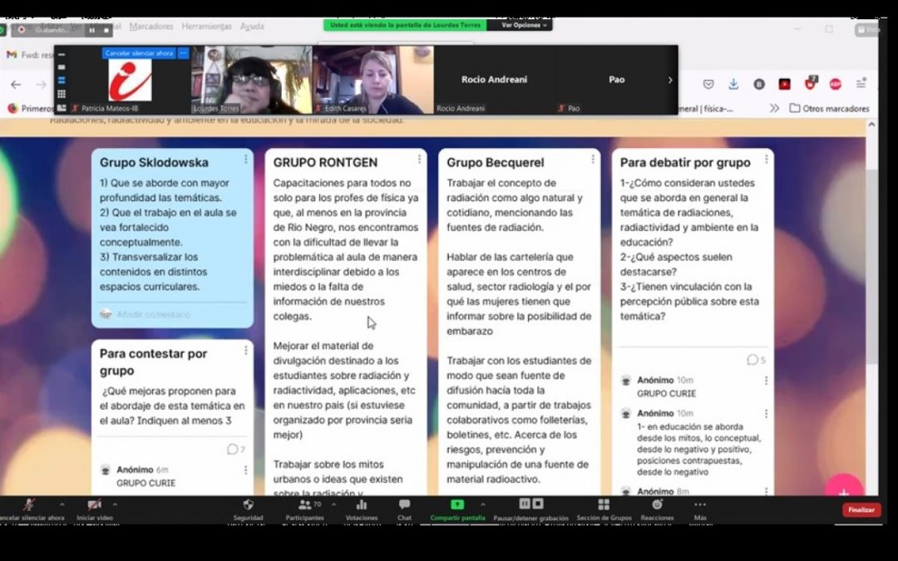The height and width of the screenshot is (561, 898).
Task: Open options for first Anónimo GRUPO CURIE comment
Action: 766,381
